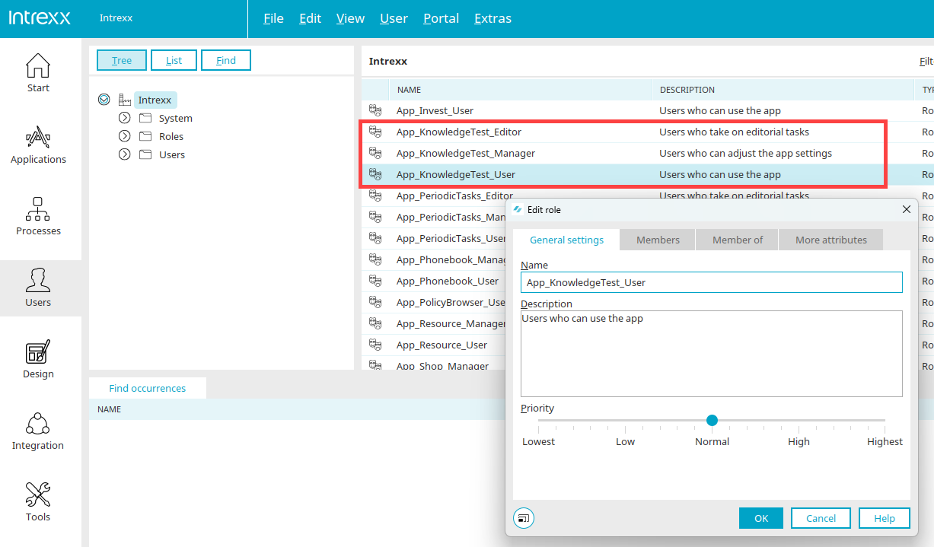Viewport: 934px width, 547px height.
Task: Expand the System tree folder
Action: click(x=125, y=118)
